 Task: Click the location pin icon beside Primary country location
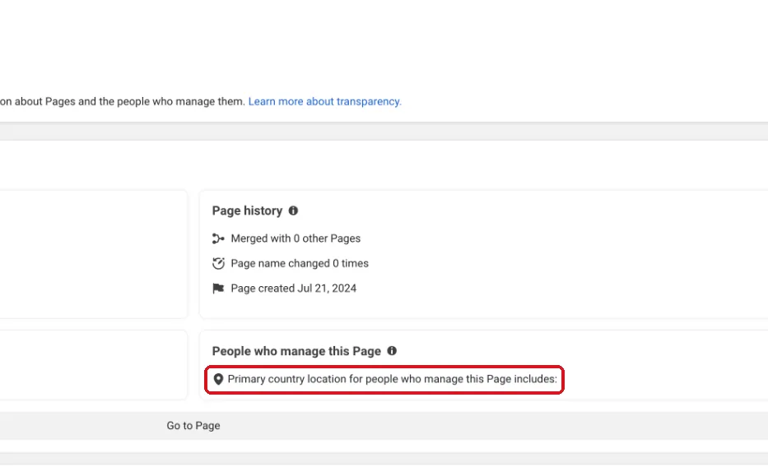click(x=218, y=379)
